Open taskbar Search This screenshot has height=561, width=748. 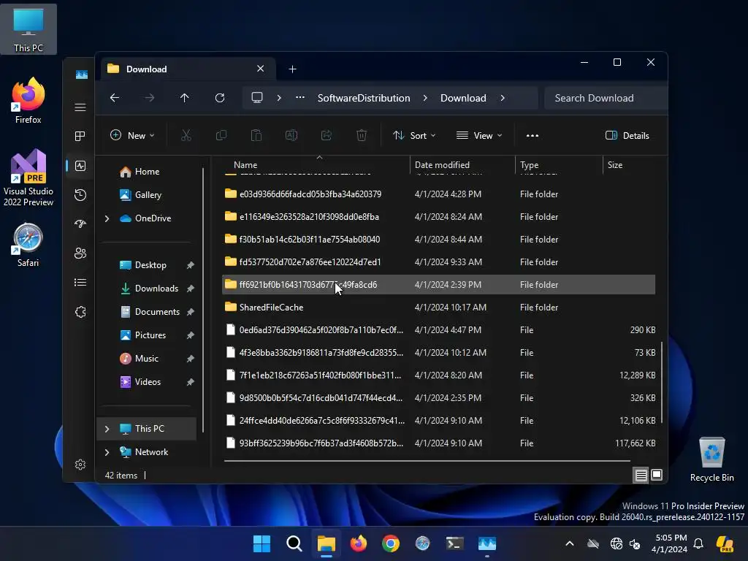point(294,543)
